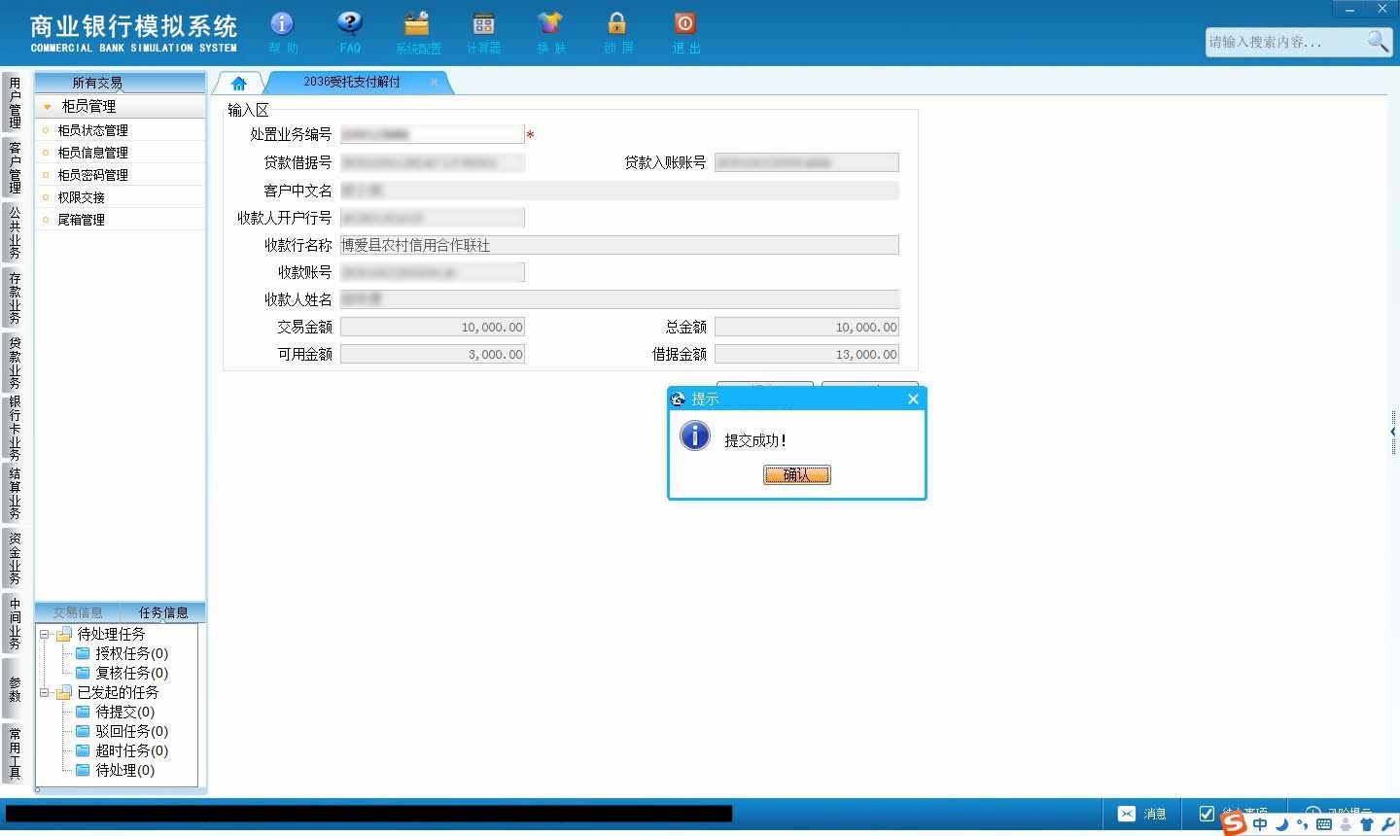Image resolution: width=1400 pixels, height=836 pixels.
Task: Close the 2036受托支付解付 tab
Action: tap(434, 82)
